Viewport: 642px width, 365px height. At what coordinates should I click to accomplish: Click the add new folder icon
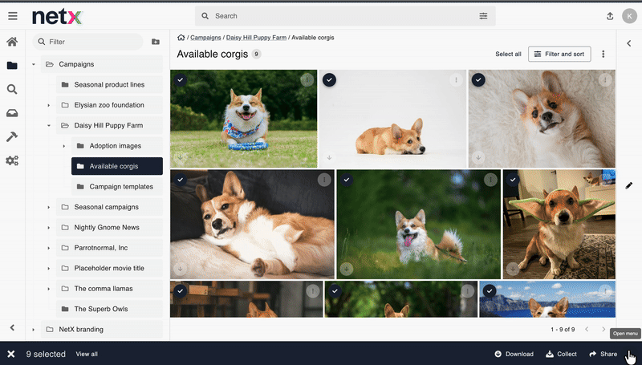[155, 42]
